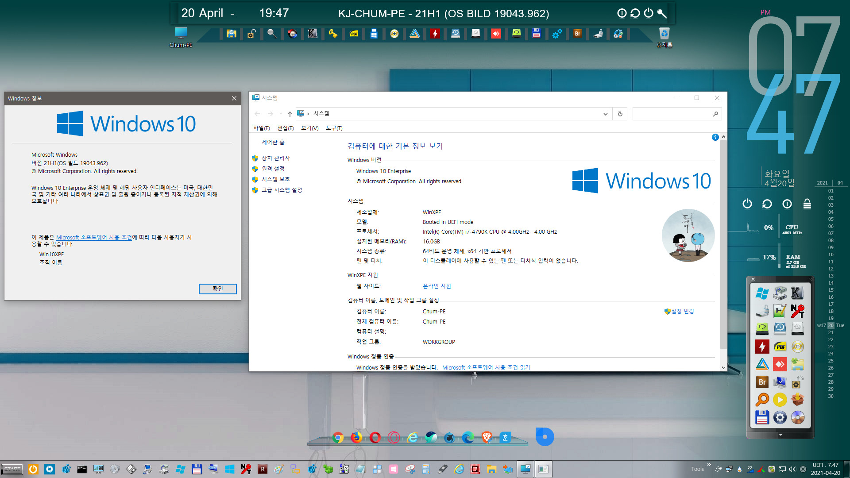Open clover folder icon in side launcher
Image resolution: width=850 pixels, height=478 pixels.
(x=797, y=364)
